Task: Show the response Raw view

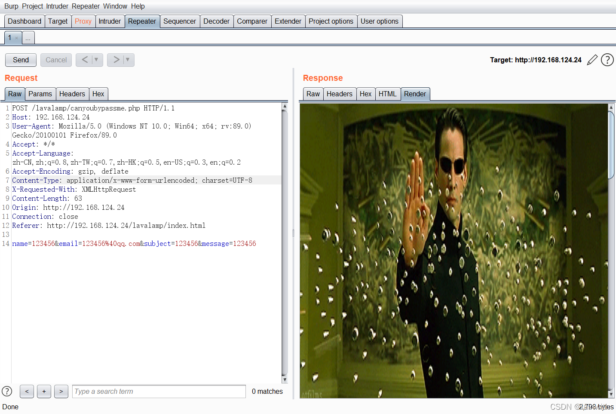Action: pos(313,94)
